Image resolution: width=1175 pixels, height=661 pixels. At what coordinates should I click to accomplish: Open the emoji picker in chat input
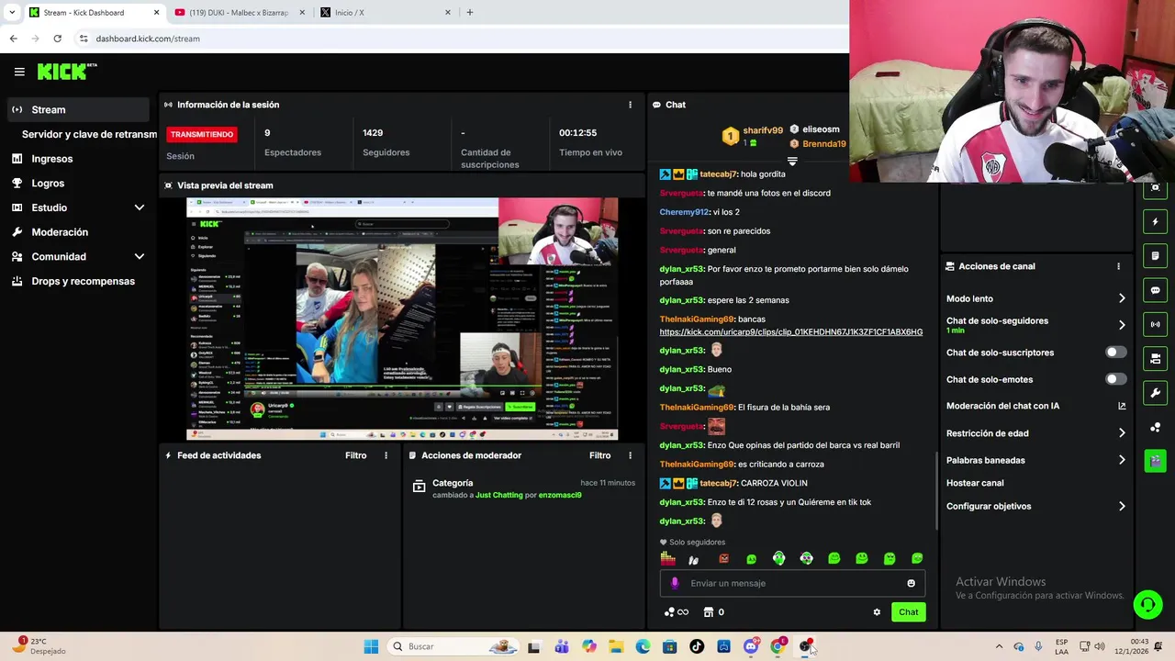point(911,583)
